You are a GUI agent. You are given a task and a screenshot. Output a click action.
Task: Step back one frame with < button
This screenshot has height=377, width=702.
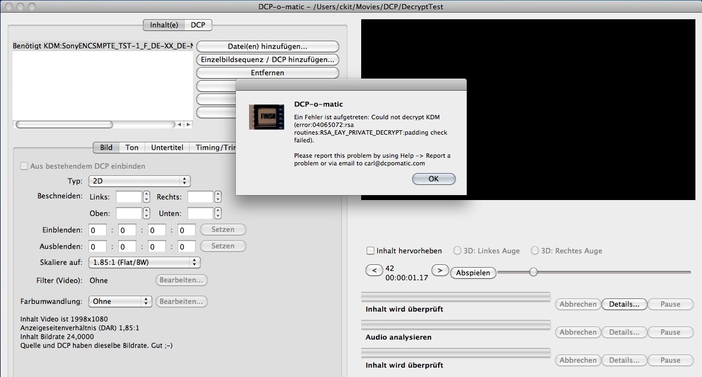click(374, 270)
